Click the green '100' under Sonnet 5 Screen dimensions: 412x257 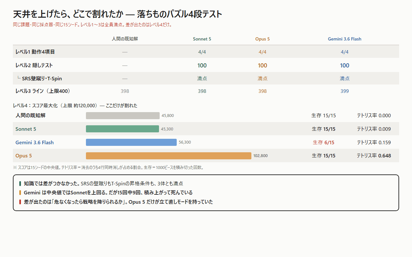[x=202, y=66]
